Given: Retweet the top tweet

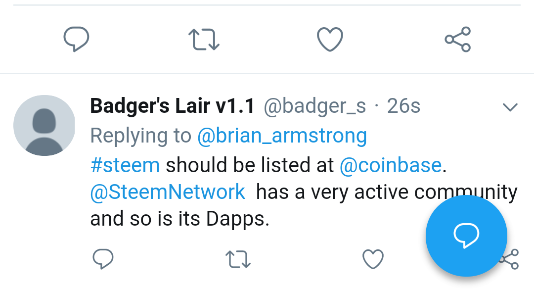Looking at the screenshot, I should [204, 40].
